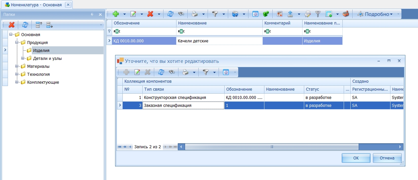The width and height of the screenshot is (418, 180).
Task: Click the window settings icon in main toolbar
Action: coord(255,14)
